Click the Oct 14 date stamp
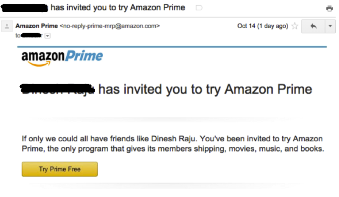The width and height of the screenshot is (339, 197). tap(263, 26)
